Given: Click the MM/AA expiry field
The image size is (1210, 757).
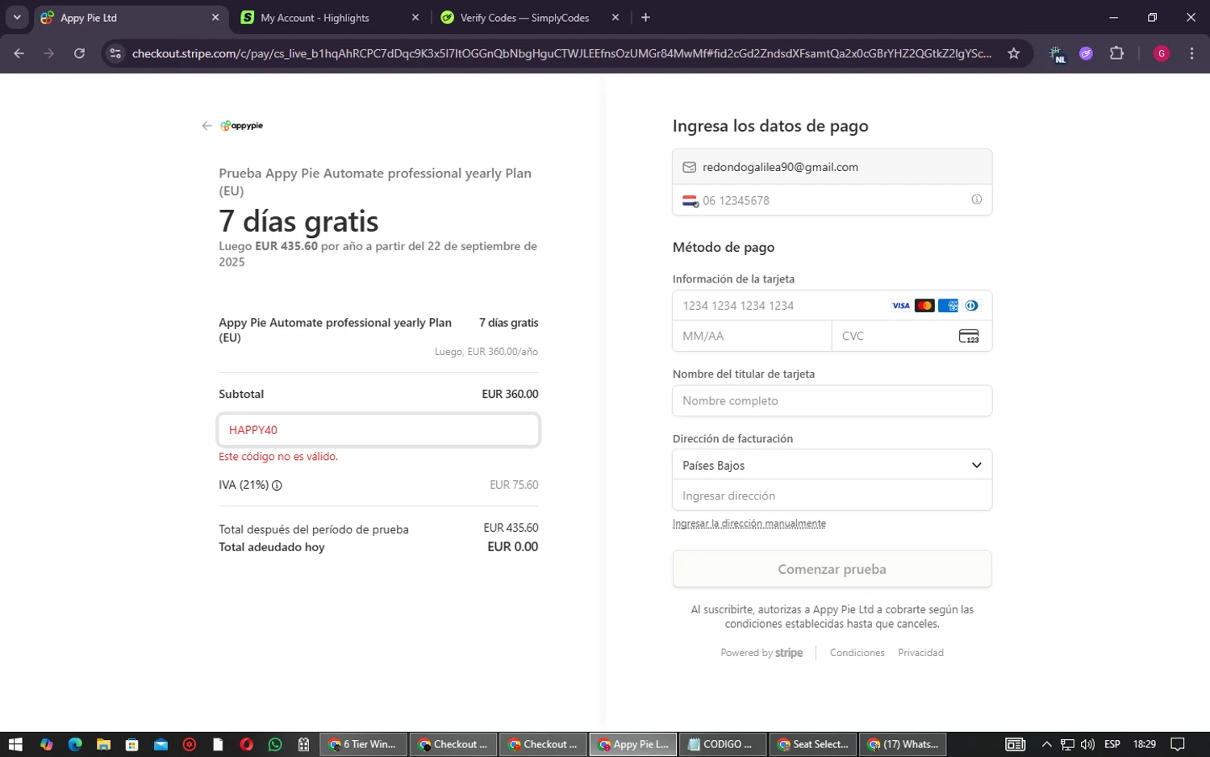Looking at the screenshot, I should click(752, 337).
